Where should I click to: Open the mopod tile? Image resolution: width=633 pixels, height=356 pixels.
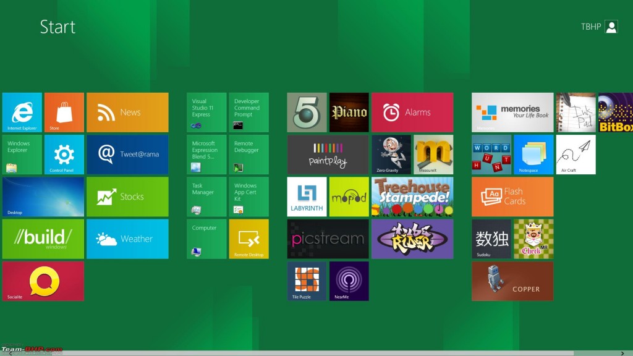tap(349, 197)
